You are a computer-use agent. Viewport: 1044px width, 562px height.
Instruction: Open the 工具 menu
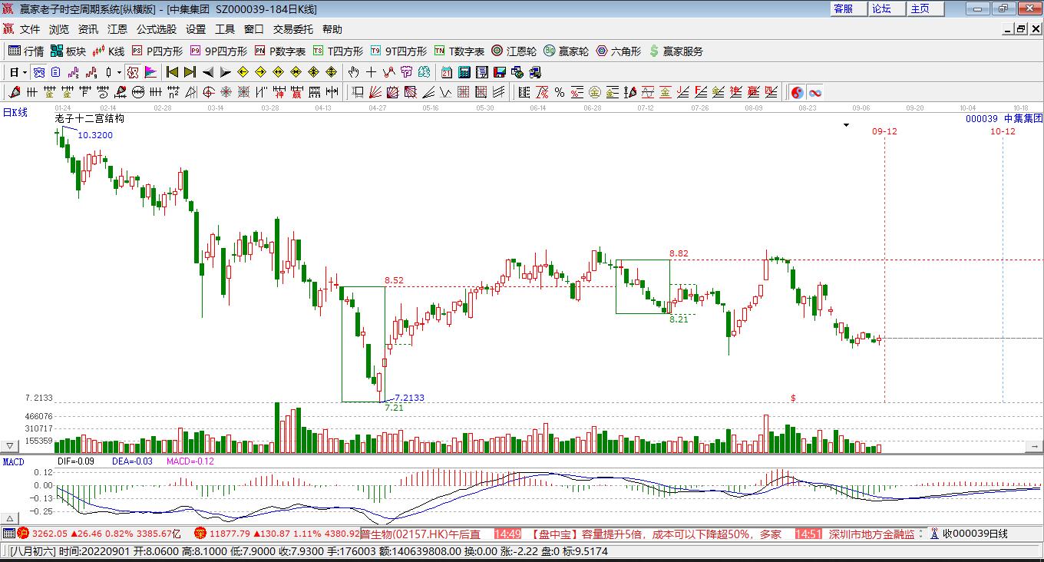[225, 29]
